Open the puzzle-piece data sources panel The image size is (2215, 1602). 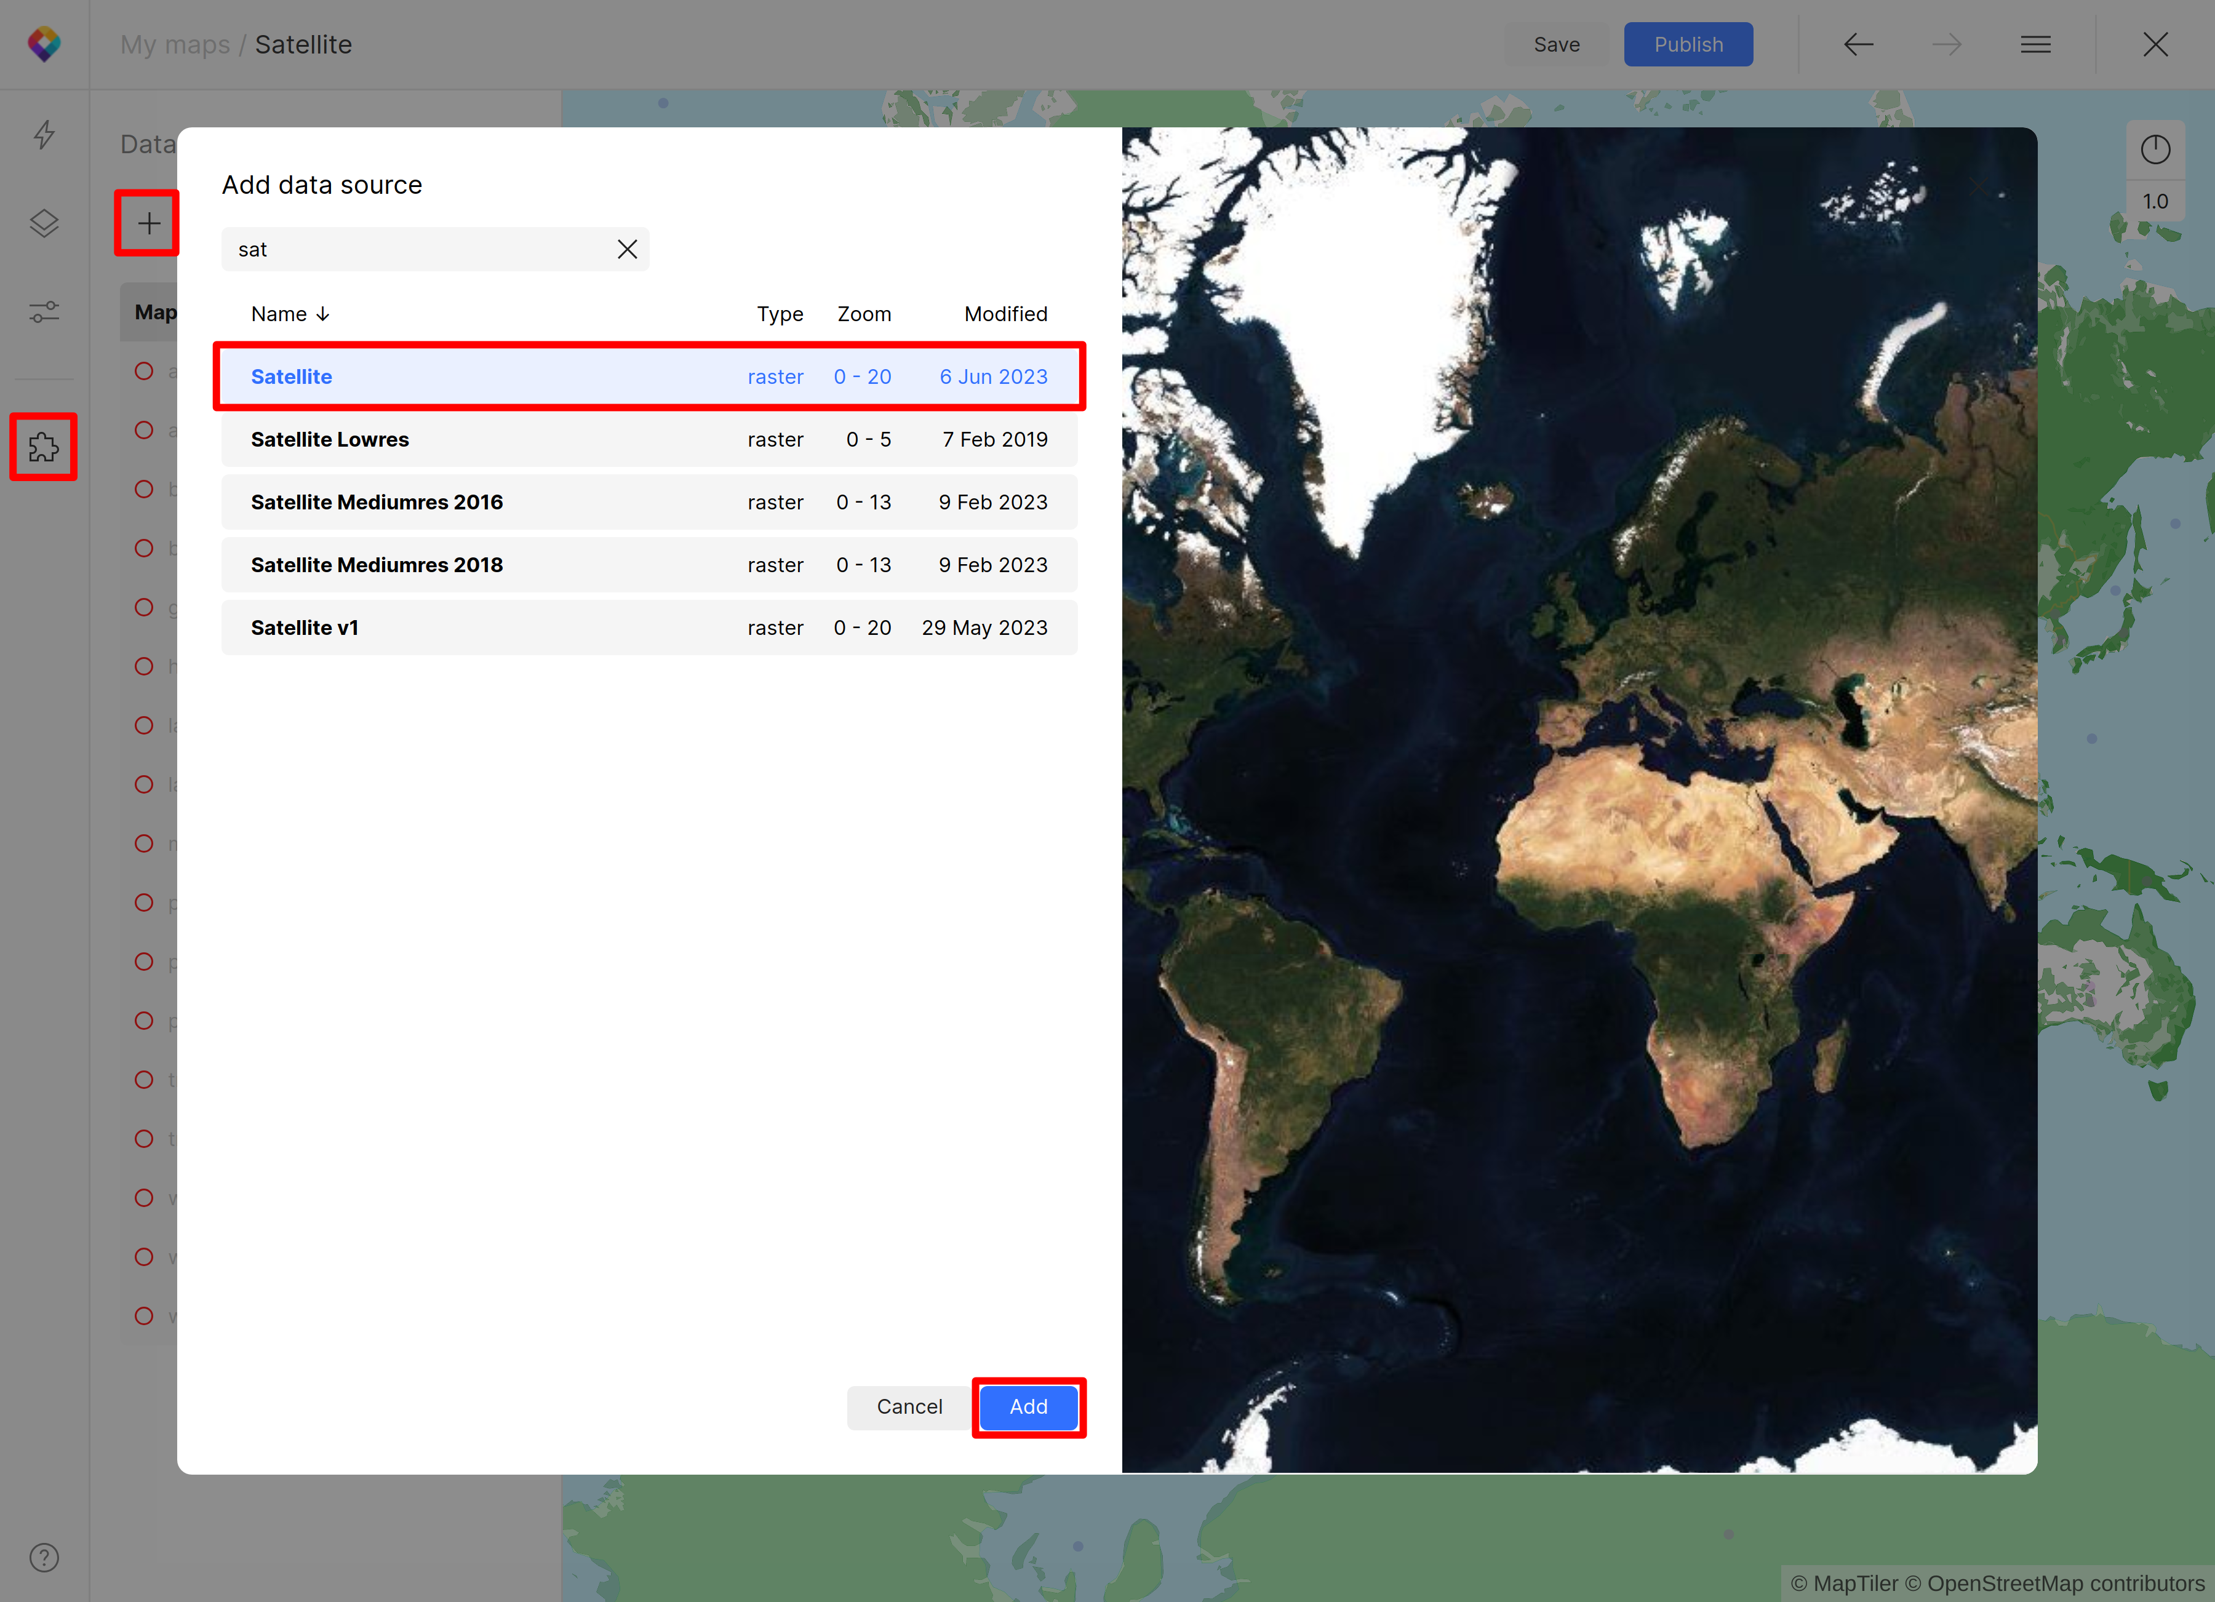tap(44, 447)
